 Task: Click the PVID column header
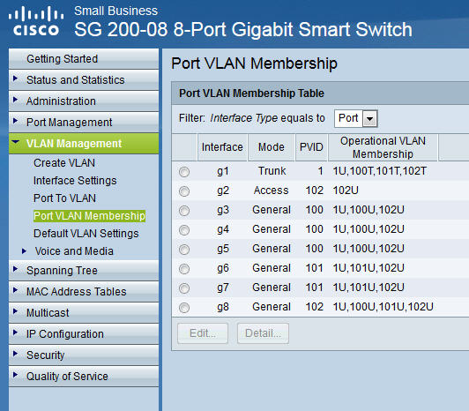point(311,147)
